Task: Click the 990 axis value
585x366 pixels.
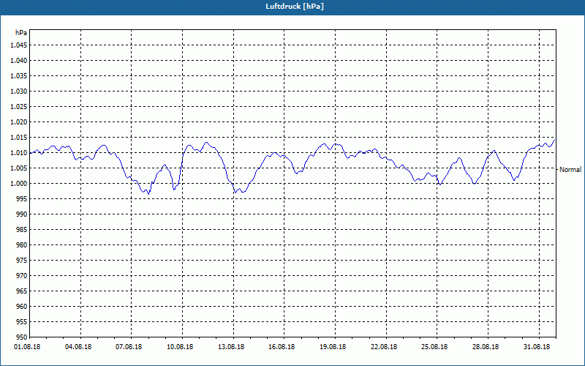Action: [22, 214]
